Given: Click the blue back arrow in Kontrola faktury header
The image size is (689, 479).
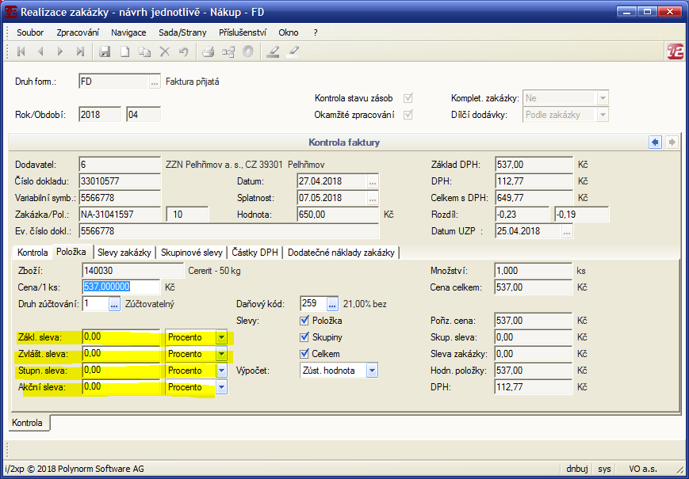Looking at the screenshot, I should [x=655, y=143].
